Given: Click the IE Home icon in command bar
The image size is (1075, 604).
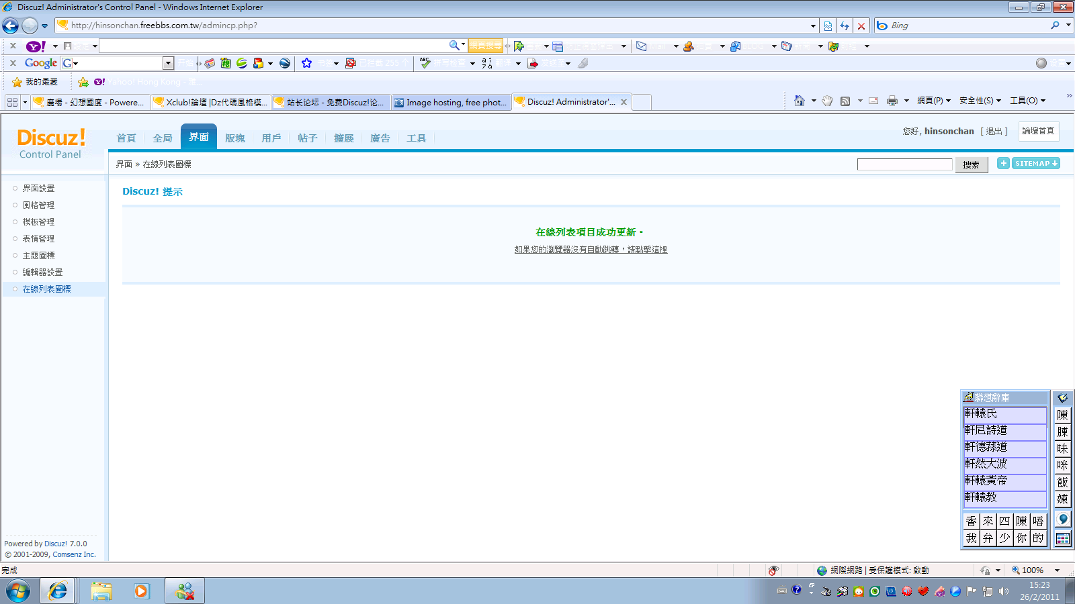Looking at the screenshot, I should (799, 101).
